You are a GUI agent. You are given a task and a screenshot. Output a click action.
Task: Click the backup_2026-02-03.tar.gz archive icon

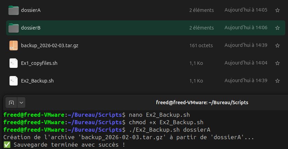[x=14, y=45]
